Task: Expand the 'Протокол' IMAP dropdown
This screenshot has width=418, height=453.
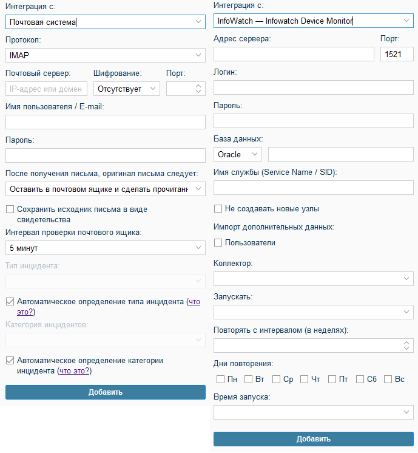Action: (x=105, y=55)
